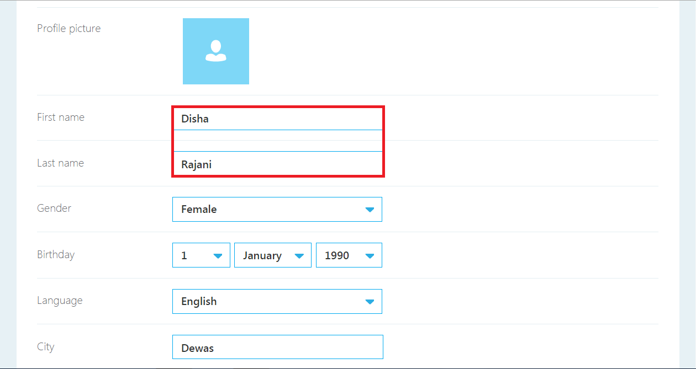
Task: Click the Last name label
Action: [61, 163]
